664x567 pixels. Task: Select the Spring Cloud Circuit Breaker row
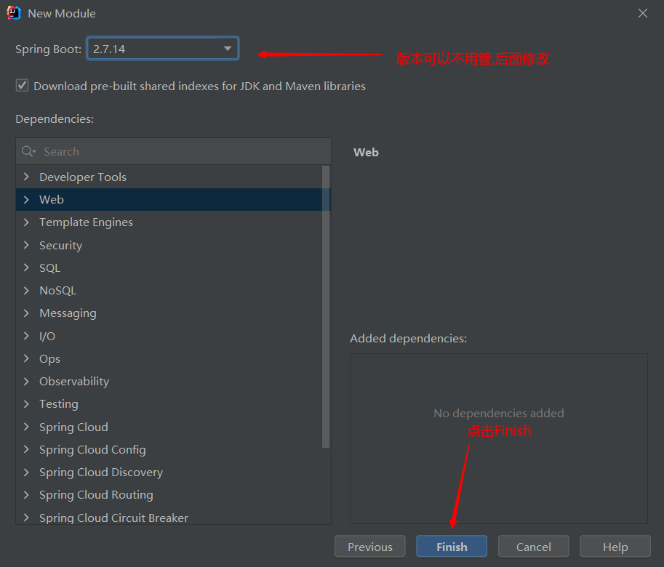click(169, 517)
